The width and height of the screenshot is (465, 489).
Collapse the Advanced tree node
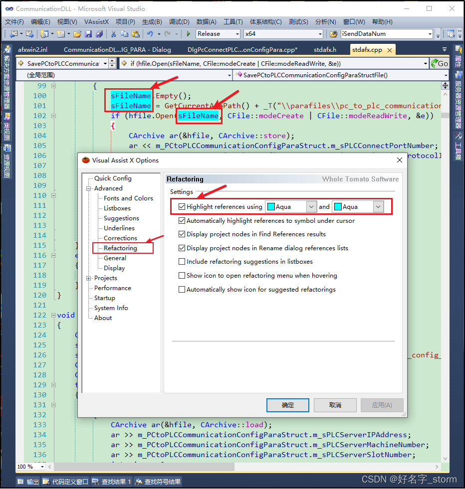pos(89,188)
